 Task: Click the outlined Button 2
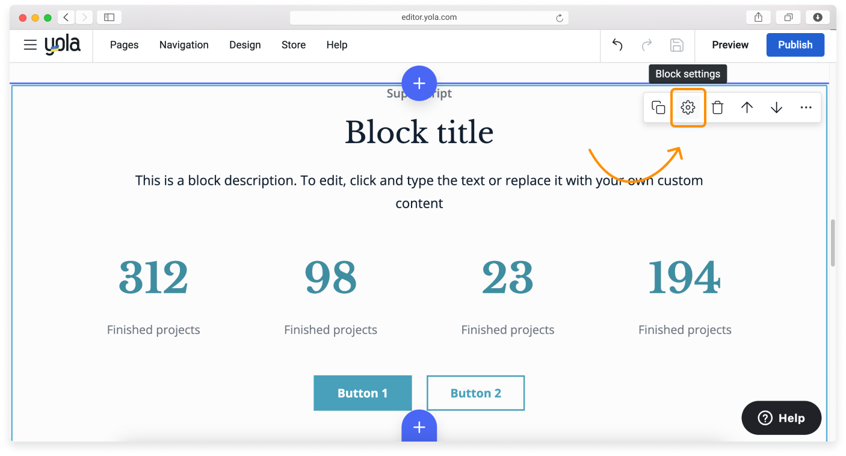tap(475, 393)
